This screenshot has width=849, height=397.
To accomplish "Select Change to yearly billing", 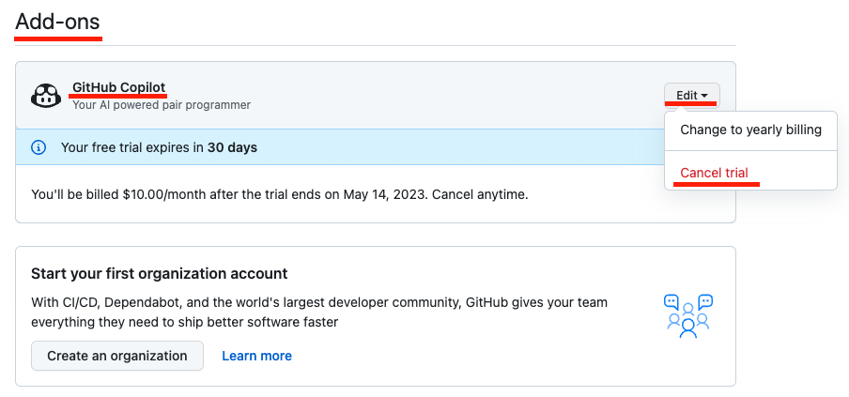I will tap(750, 130).
